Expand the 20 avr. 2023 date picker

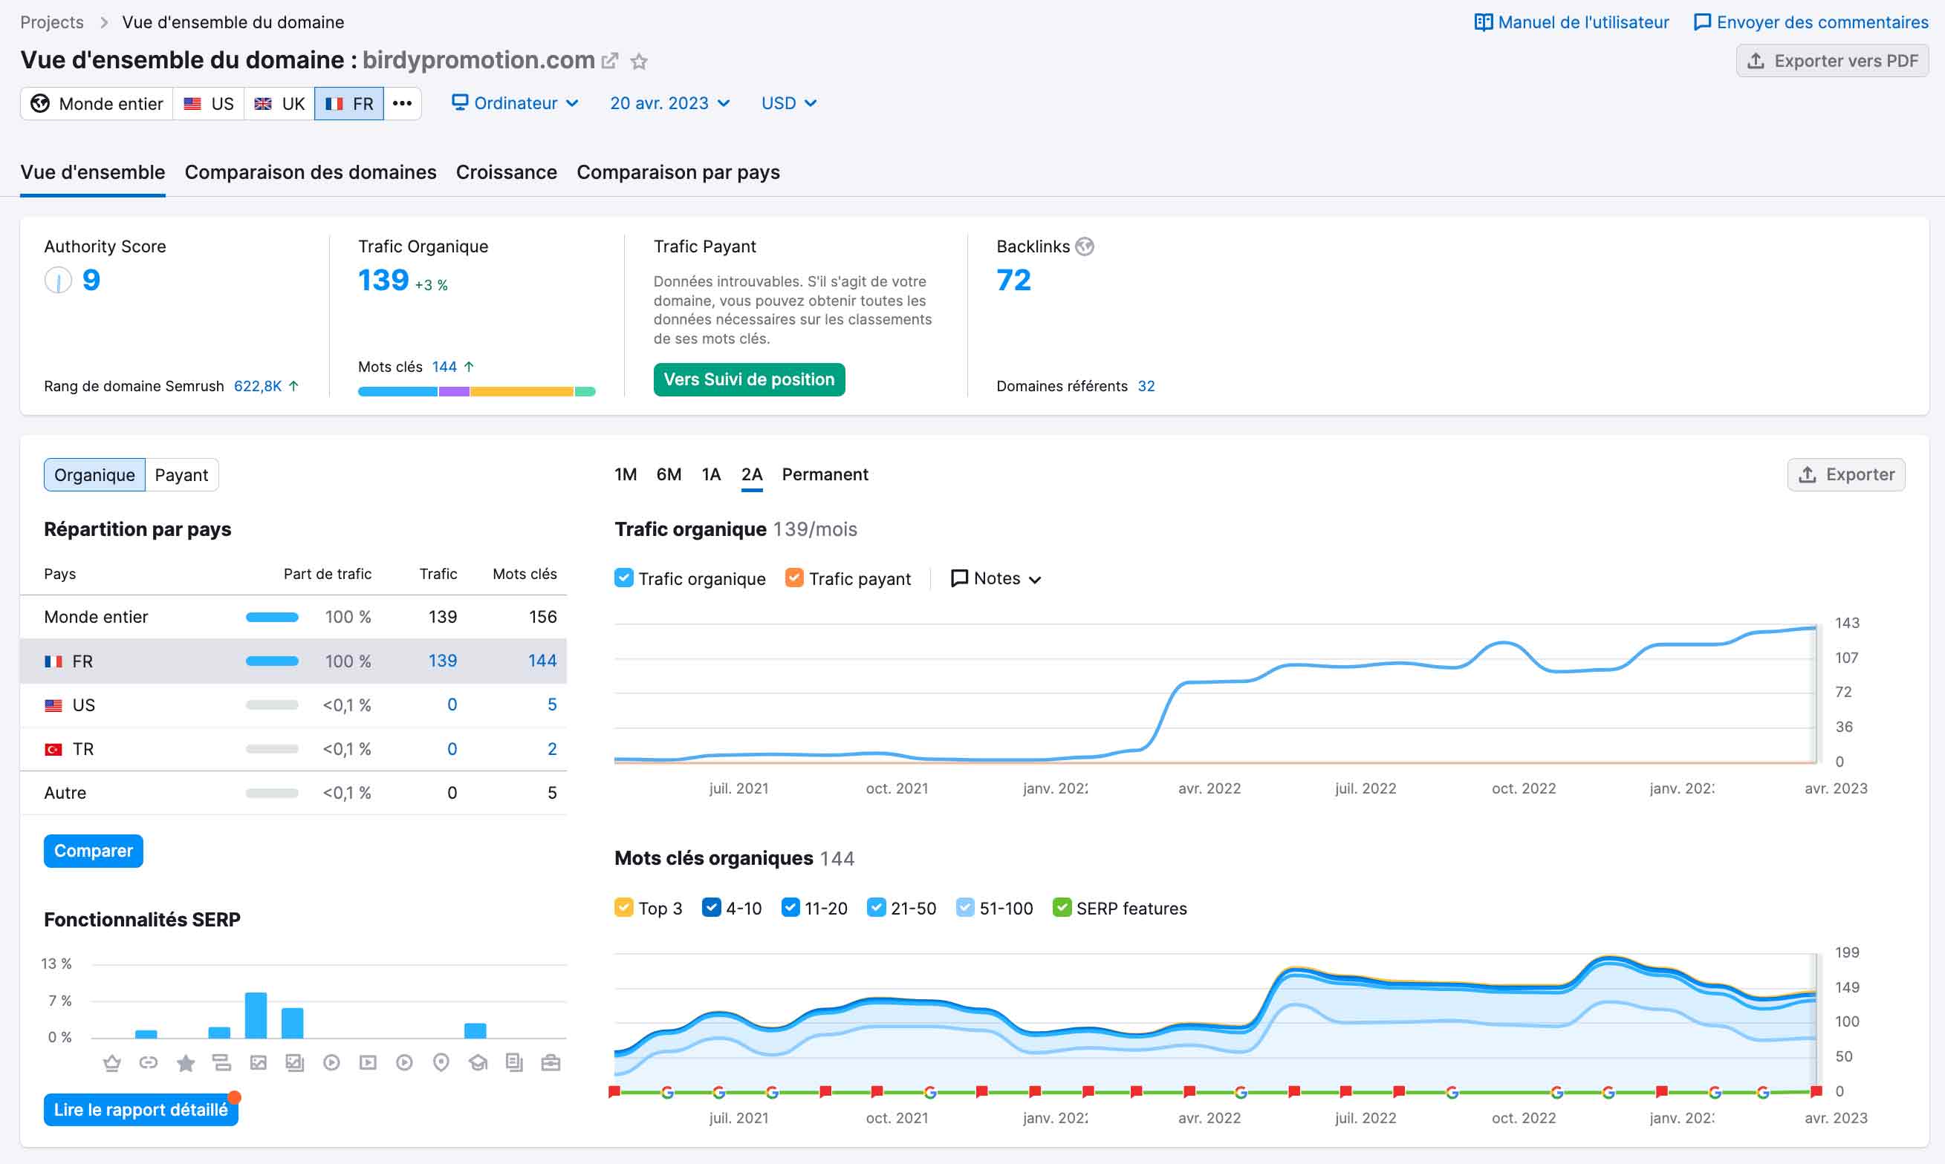[x=669, y=102]
